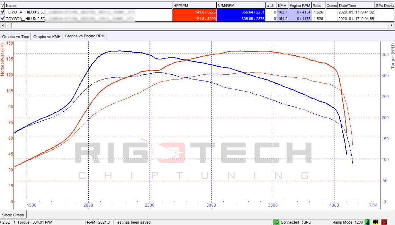The width and height of the screenshot is (395, 225).
Task: Select the red 121.8 / 3299 HP cell
Action: (194, 18)
